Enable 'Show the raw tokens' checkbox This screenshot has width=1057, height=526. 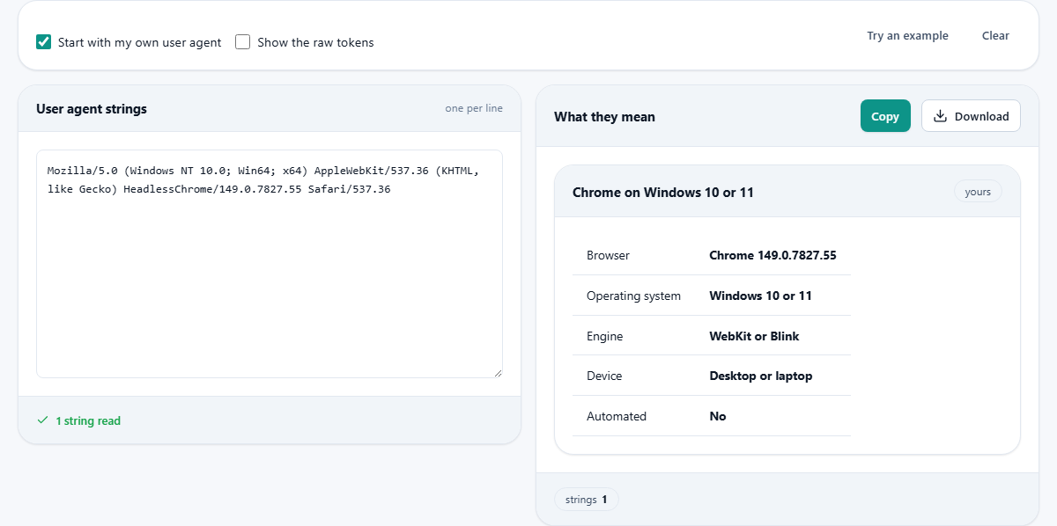243,41
